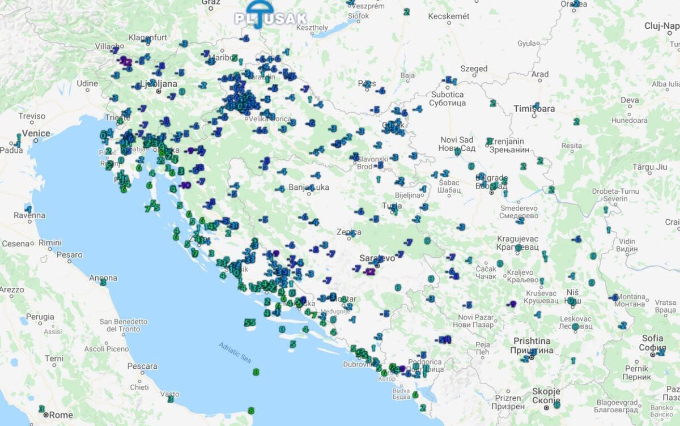Open the -1 marker near Ravenna
This screenshot has height=426, width=680.
28,208
